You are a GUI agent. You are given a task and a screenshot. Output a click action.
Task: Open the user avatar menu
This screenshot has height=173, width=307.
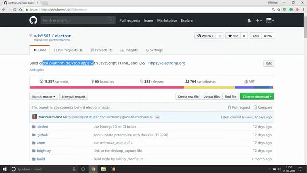(270, 20)
